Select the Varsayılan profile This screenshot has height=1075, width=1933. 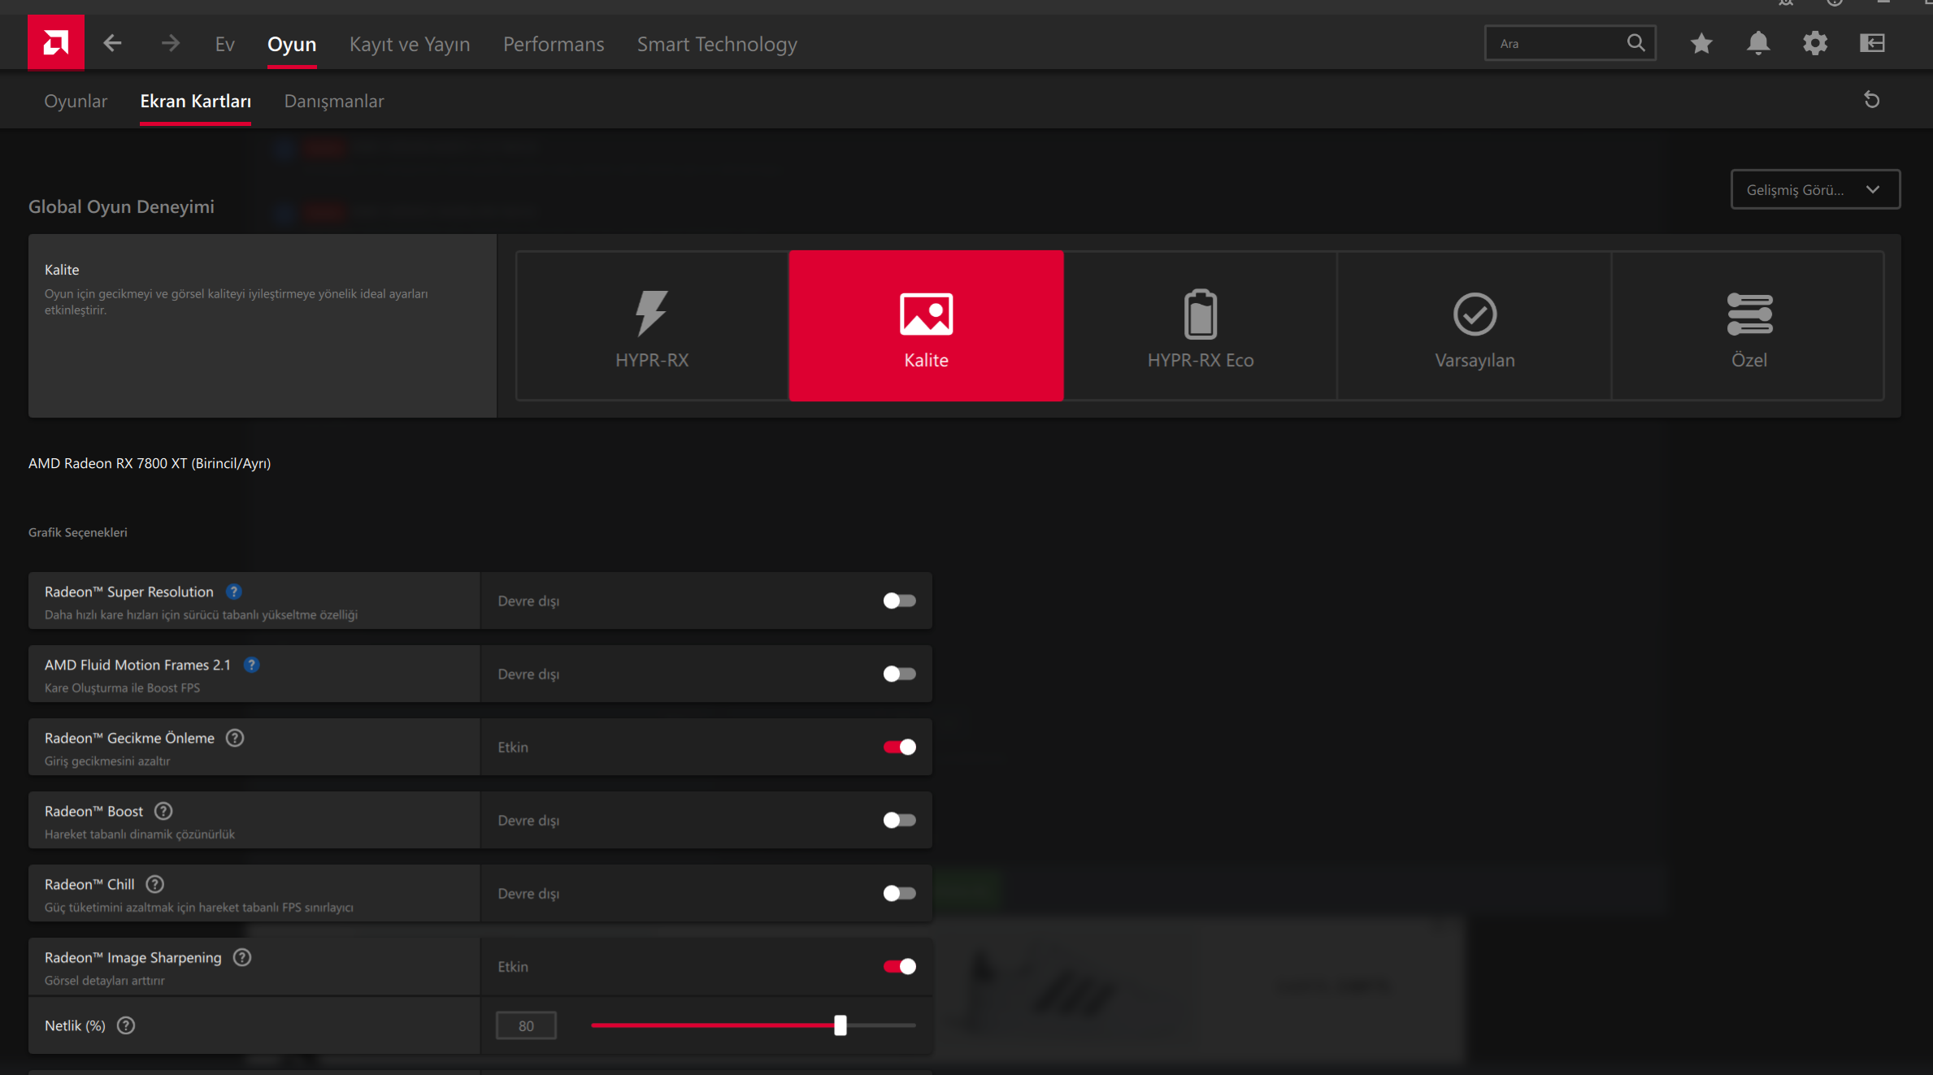coord(1474,326)
